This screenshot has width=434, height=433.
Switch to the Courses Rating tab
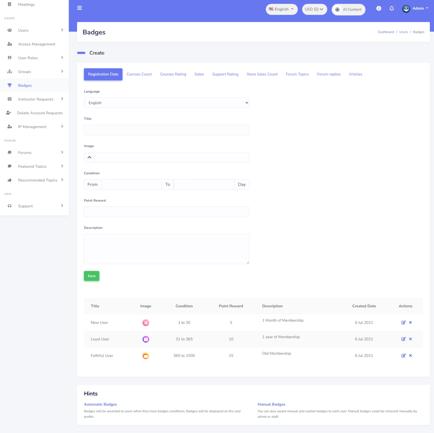pos(173,74)
